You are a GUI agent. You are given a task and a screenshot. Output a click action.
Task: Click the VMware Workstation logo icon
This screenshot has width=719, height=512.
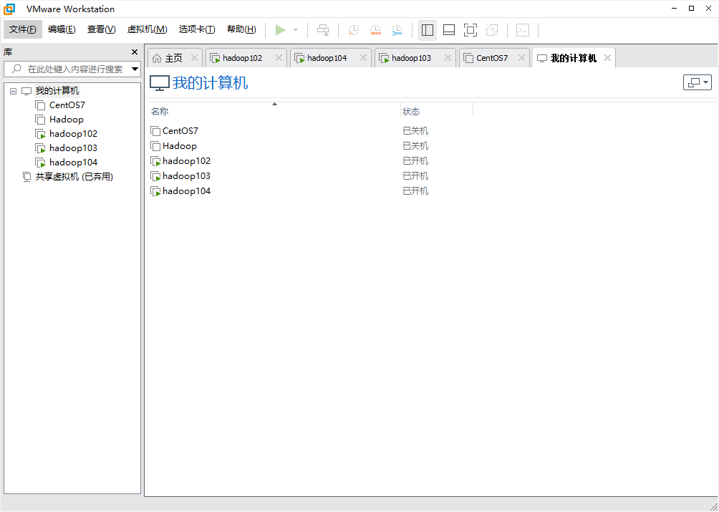click(9, 9)
